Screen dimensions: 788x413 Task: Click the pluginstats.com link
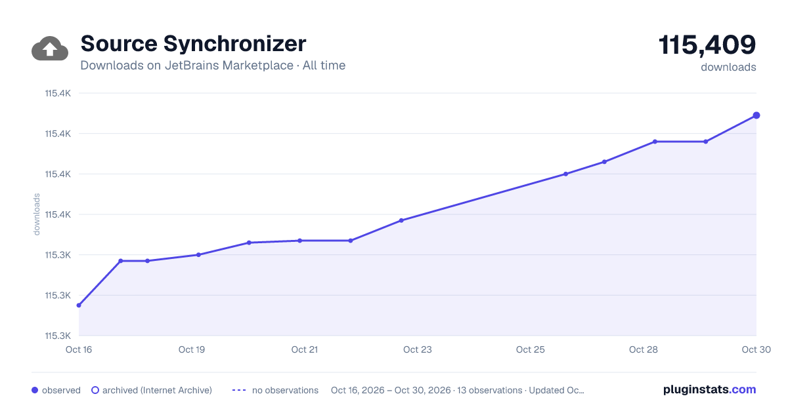point(709,389)
